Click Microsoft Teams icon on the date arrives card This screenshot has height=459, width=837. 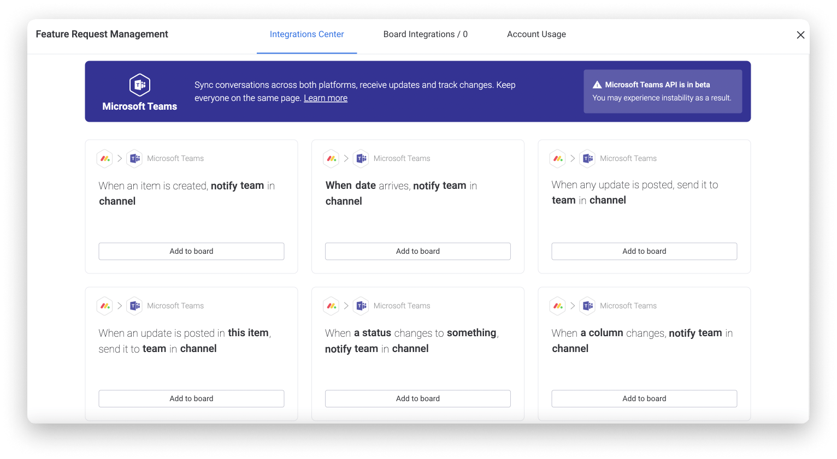coord(361,158)
